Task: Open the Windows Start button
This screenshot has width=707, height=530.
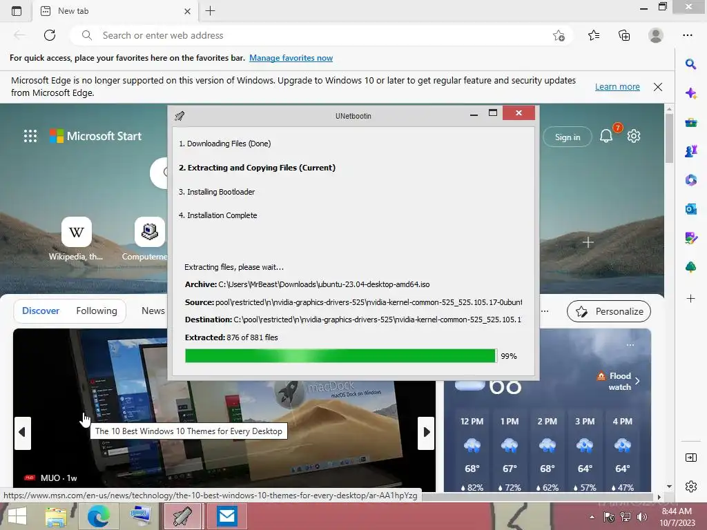Action: tap(17, 516)
